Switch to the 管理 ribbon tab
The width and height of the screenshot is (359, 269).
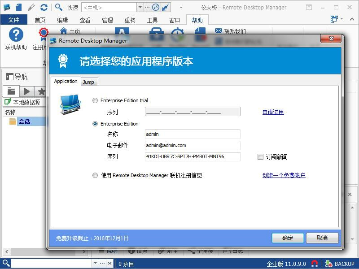coord(107,20)
